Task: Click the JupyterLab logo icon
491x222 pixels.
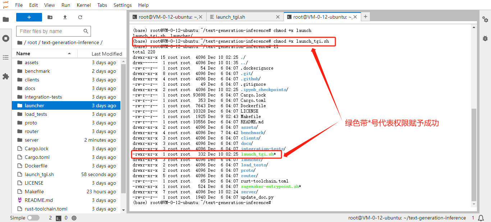Action: [x=6, y=5]
